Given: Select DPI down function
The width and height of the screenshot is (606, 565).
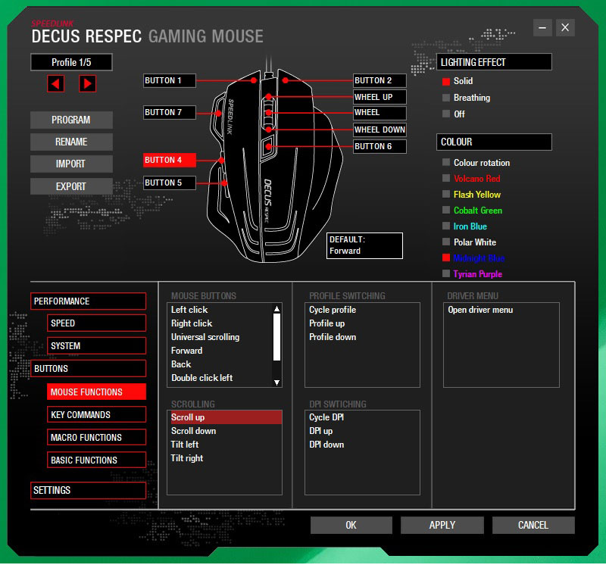Looking at the screenshot, I should (363, 445).
